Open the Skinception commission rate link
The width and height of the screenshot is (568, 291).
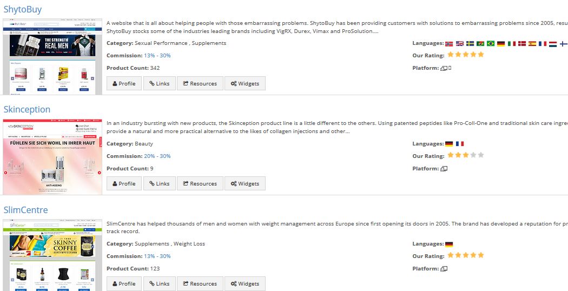[x=157, y=156]
